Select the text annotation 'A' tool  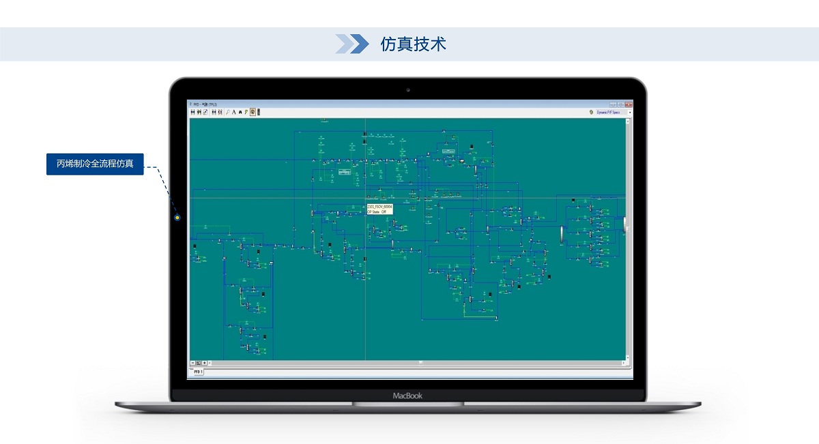tap(233, 112)
